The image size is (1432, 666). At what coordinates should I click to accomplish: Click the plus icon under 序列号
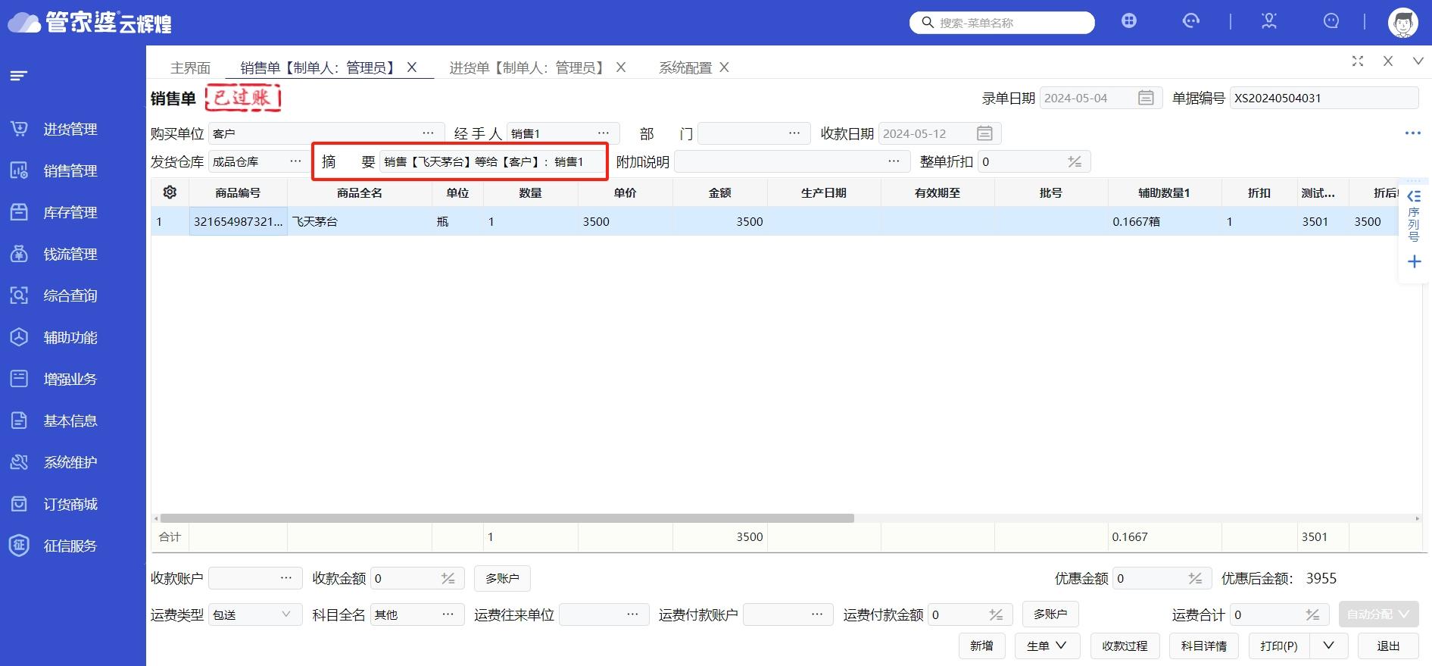[x=1414, y=262]
